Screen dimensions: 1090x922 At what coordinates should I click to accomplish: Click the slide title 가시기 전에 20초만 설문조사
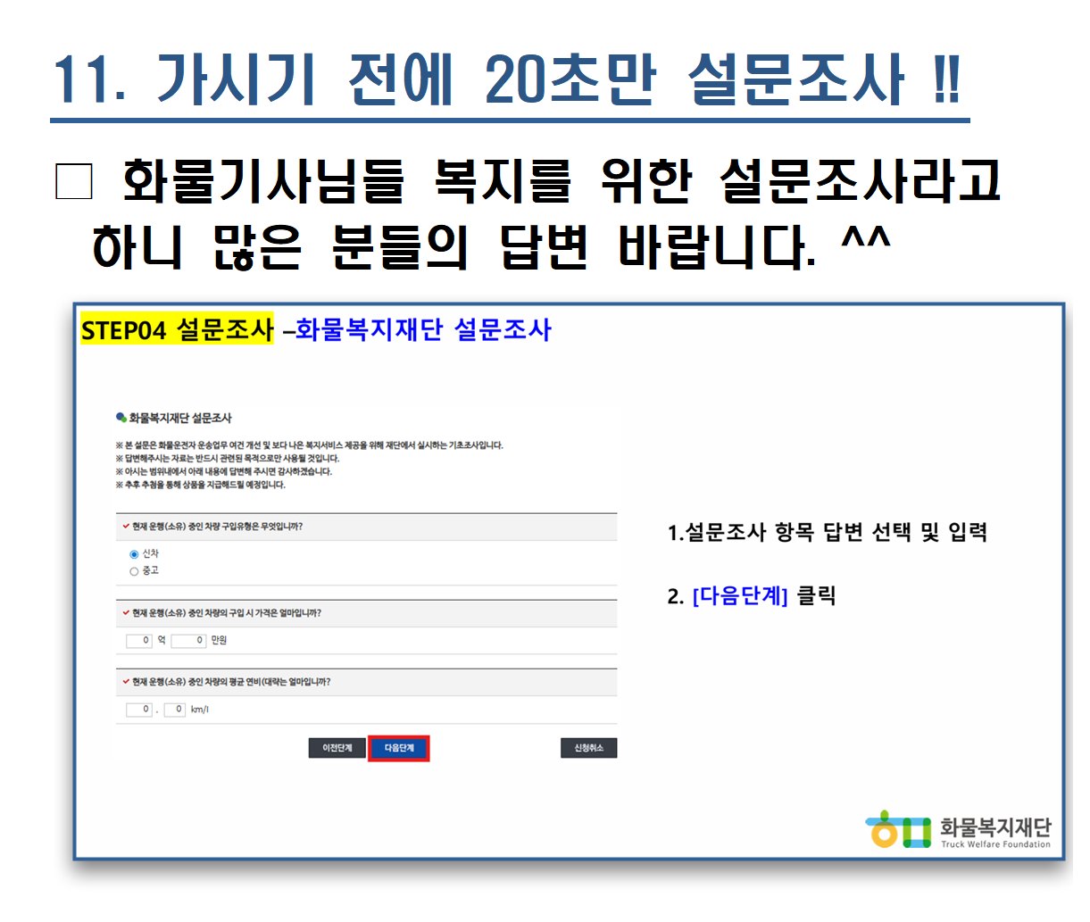pyautogui.click(x=506, y=80)
